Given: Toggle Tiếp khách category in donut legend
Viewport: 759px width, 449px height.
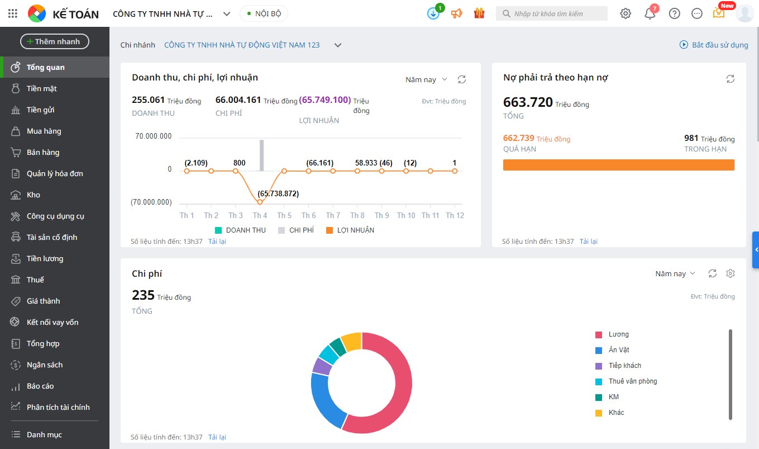Looking at the screenshot, I should [x=618, y=366].
